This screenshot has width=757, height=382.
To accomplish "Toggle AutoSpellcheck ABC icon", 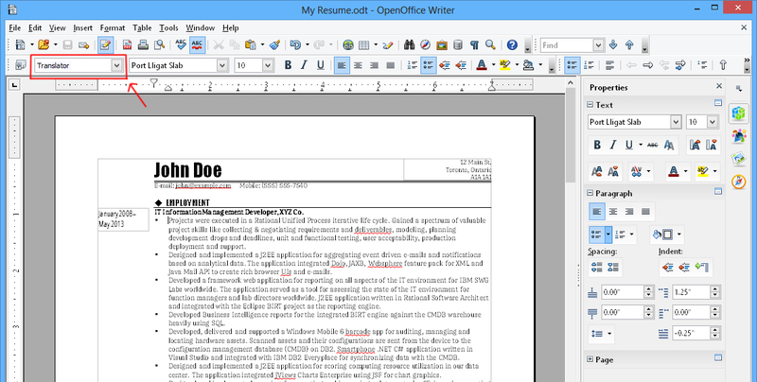I will (x=199, y=45).
